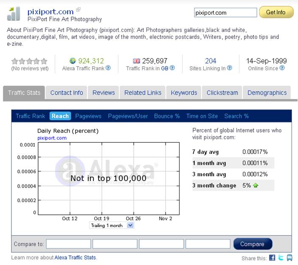The height and width of the screenshot is (265, 298).
Task: Select the Bounce % chart view
Action: (x=167, y=116)
